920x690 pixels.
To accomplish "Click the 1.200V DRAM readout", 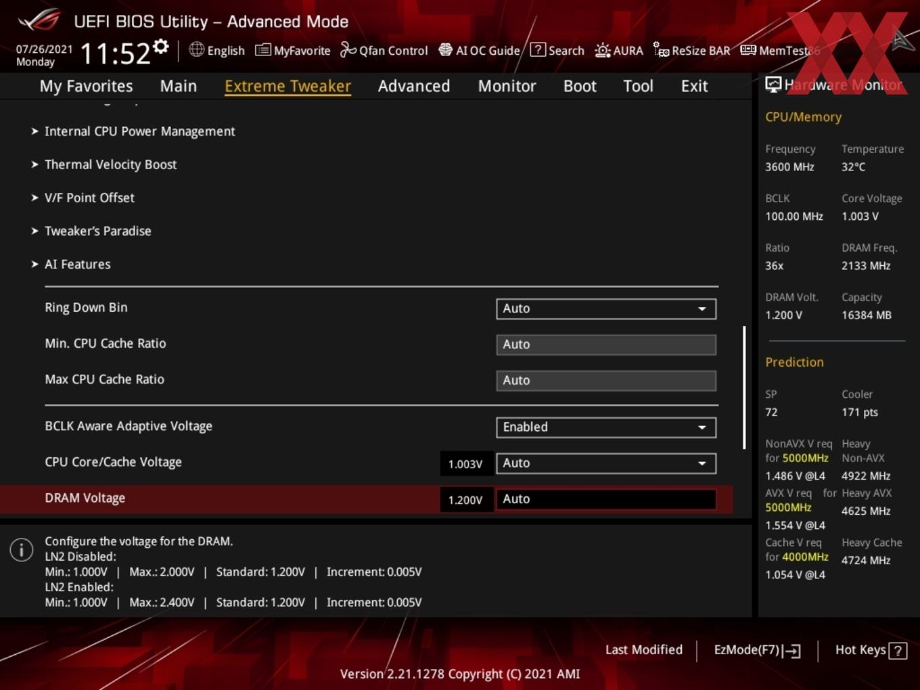I will pos(465,500).
